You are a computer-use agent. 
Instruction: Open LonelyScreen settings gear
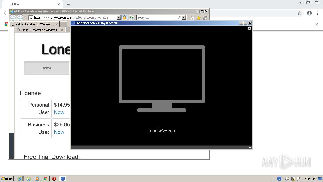(x=249, y=28)
